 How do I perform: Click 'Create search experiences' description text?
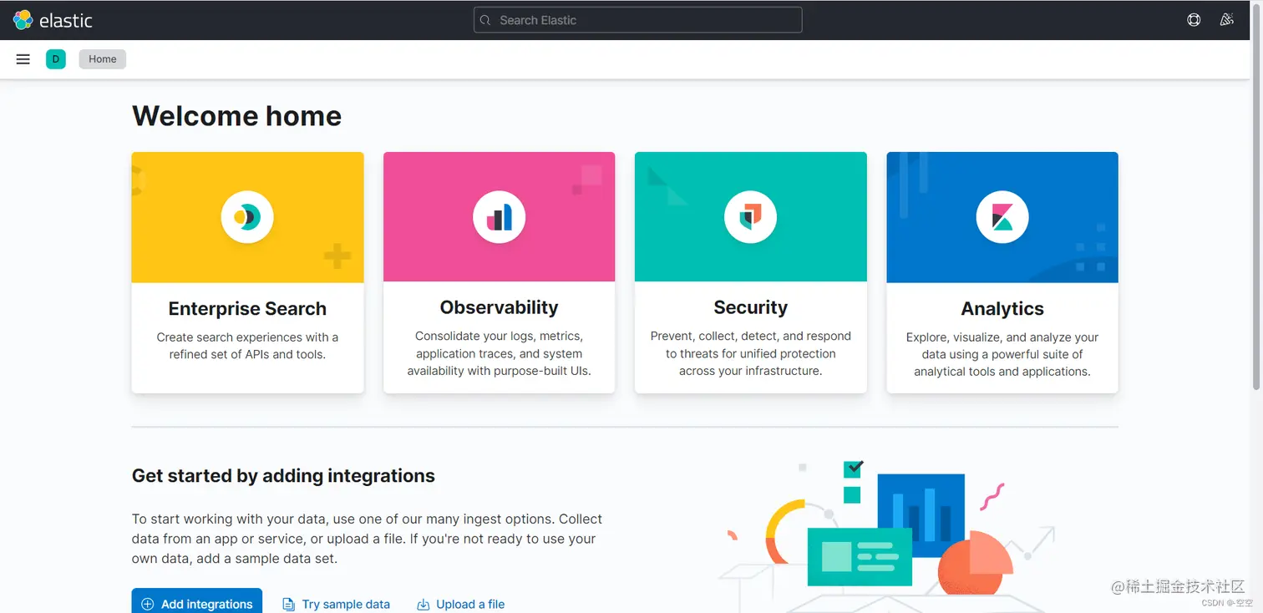(x=247, y=346)
